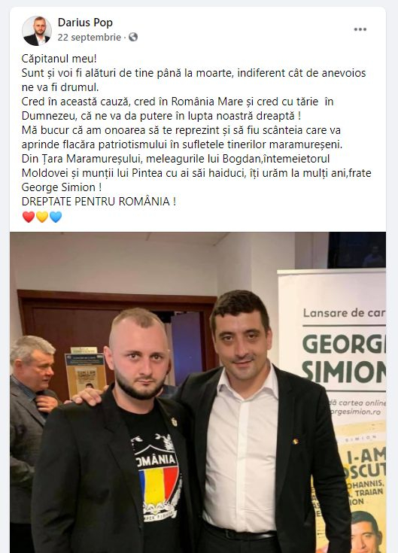This screenshot has width=398, height=553.
Task: Click the 'George Simion !' text in post
Action: click(x=62, y=187)
